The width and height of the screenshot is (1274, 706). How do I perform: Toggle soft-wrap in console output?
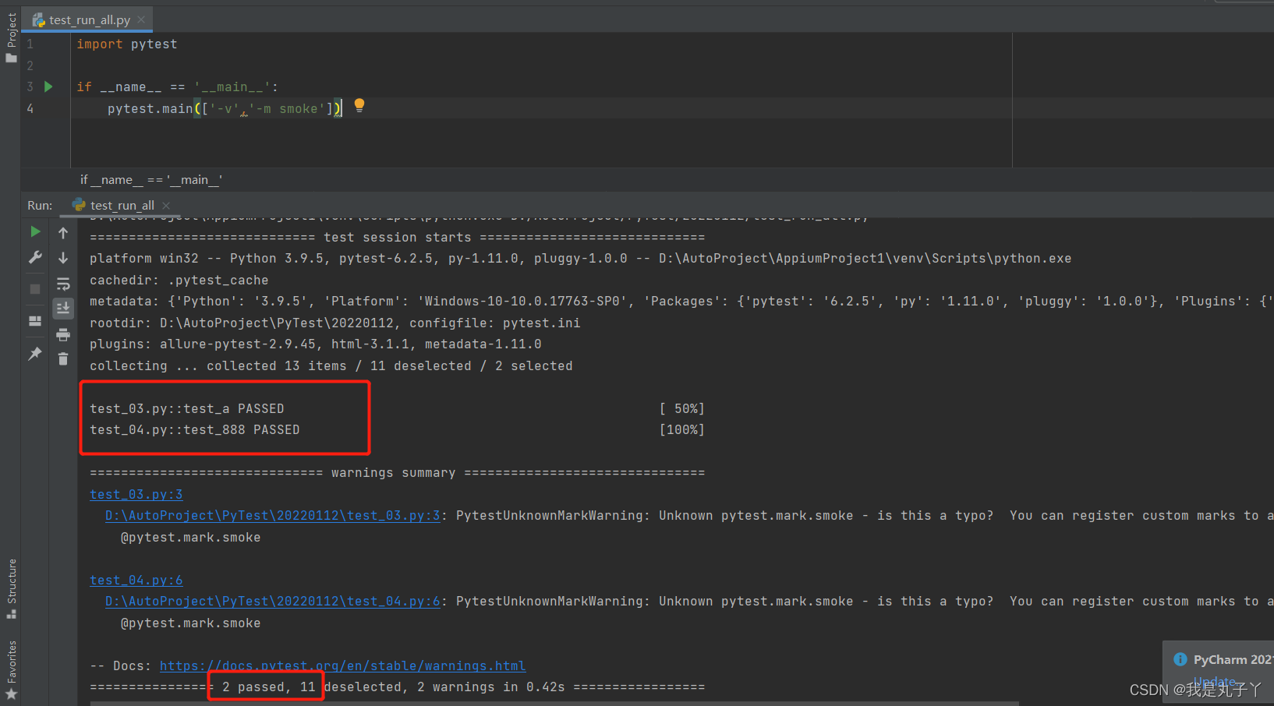click(x=63, y=284)
